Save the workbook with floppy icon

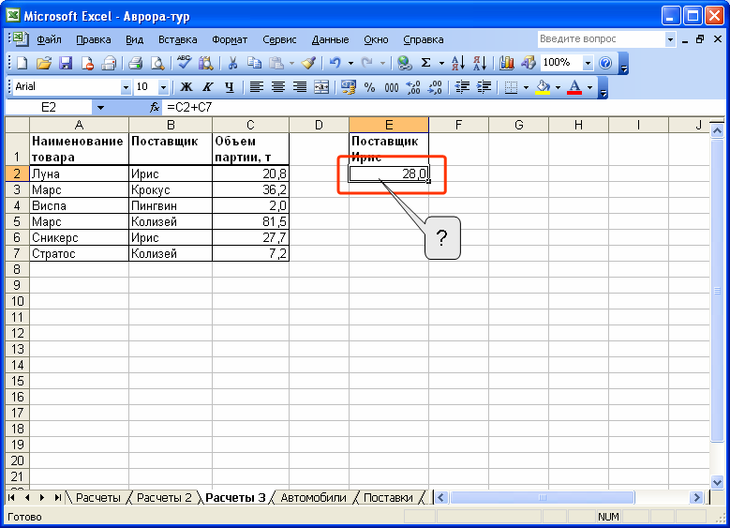point(66,63)
